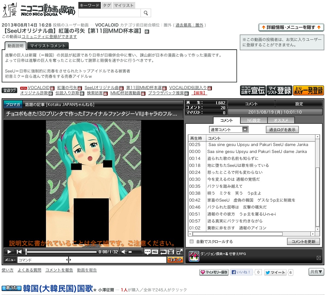This screenshot has width=326, height=295.
Task: Toggle the TV screen-mode icon in player
Action: point(171,252)
